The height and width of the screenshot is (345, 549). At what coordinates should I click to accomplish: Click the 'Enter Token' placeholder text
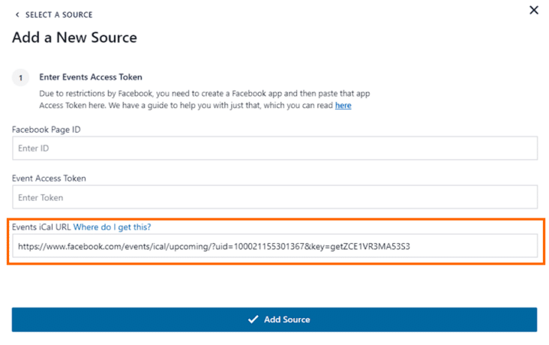(40, 197)
